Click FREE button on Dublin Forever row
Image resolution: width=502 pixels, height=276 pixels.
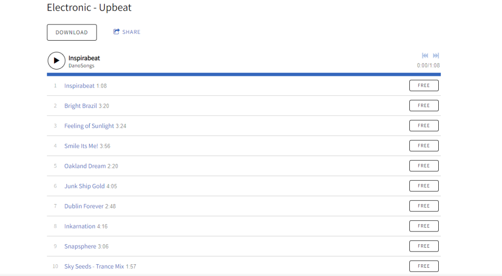click(x=424, y=206)
